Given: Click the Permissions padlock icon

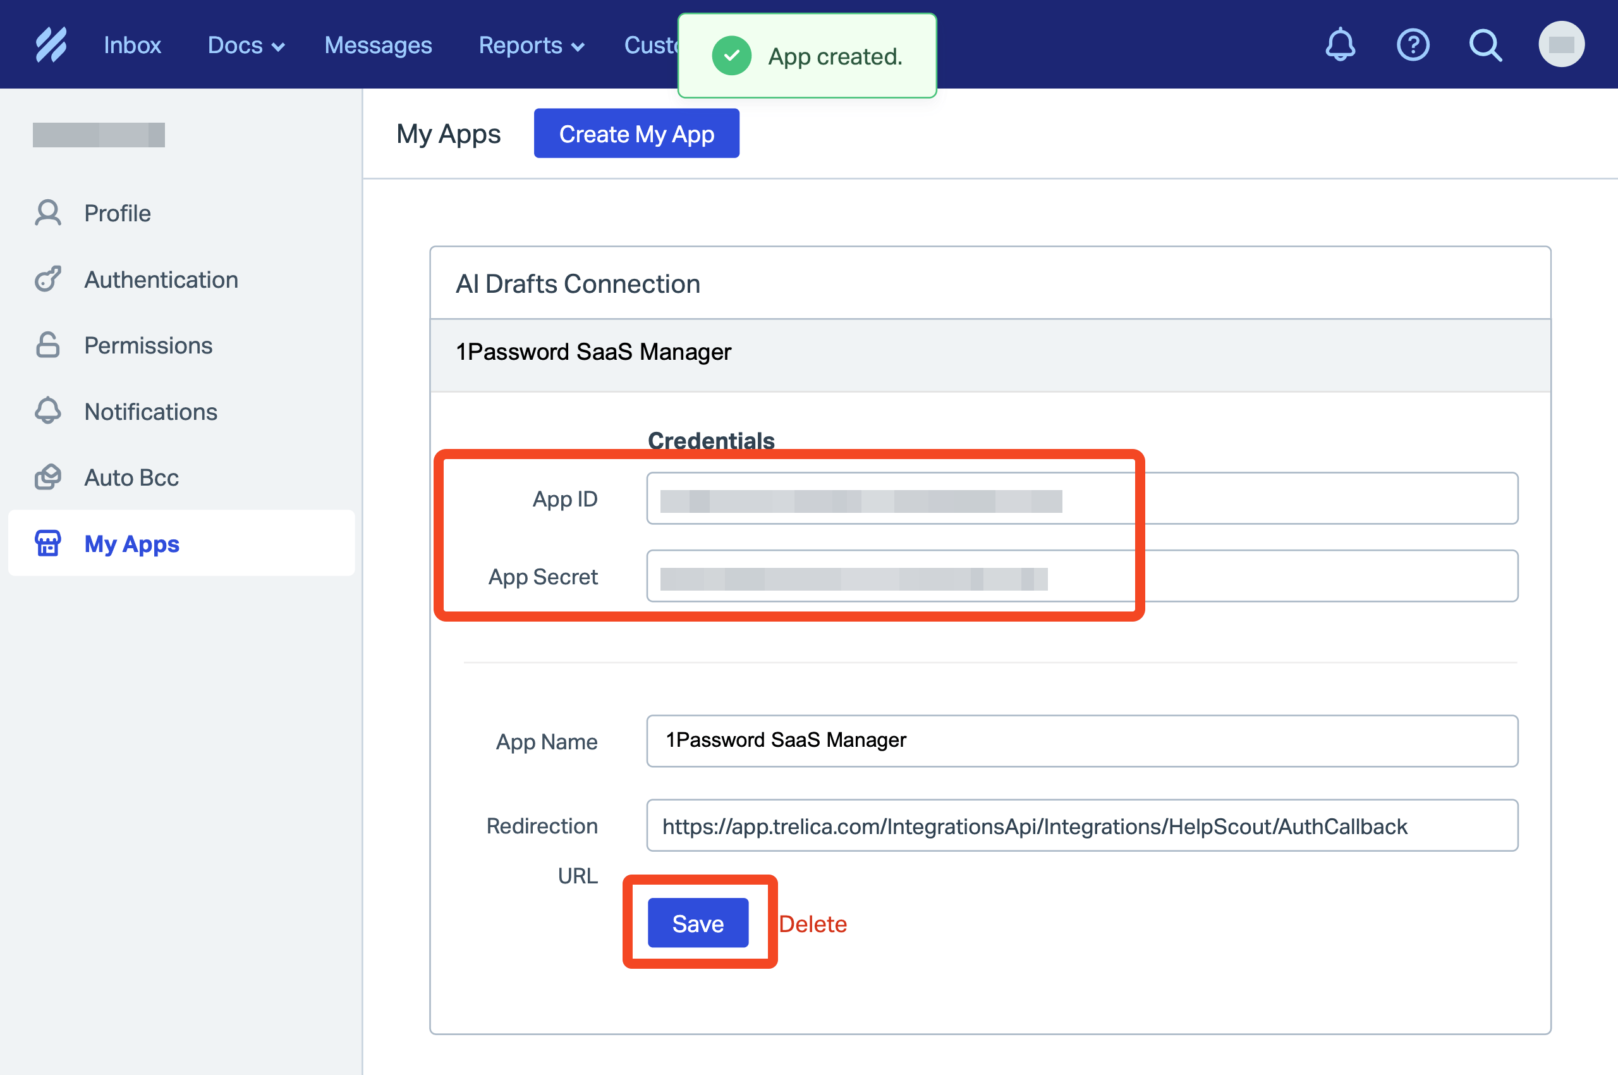Looking at the screenshot, I should tap(48, 345).
